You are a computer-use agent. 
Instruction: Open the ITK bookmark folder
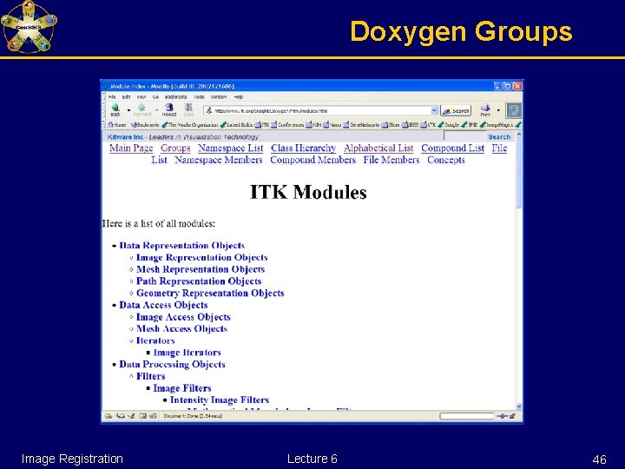tap(262, 125)
